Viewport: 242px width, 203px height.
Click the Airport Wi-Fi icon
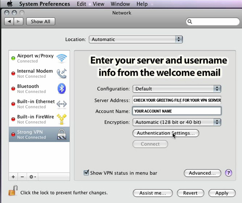point(62,58)
